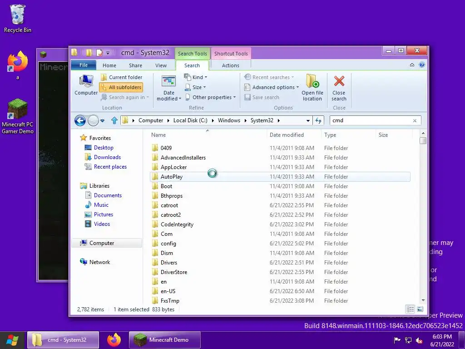Open the Videos library
The image size is (465, 349).
click(102, 224)
